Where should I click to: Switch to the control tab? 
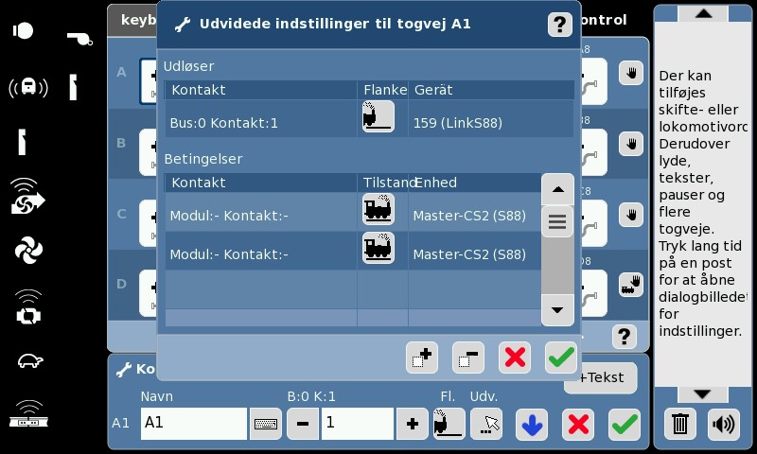pos(605,20)
